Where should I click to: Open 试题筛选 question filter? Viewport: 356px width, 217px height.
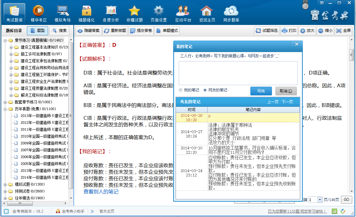coord(267,31)
